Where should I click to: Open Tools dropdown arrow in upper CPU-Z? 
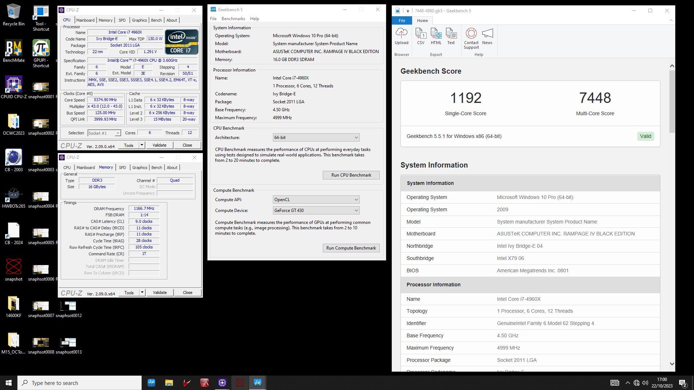(142, 145)
